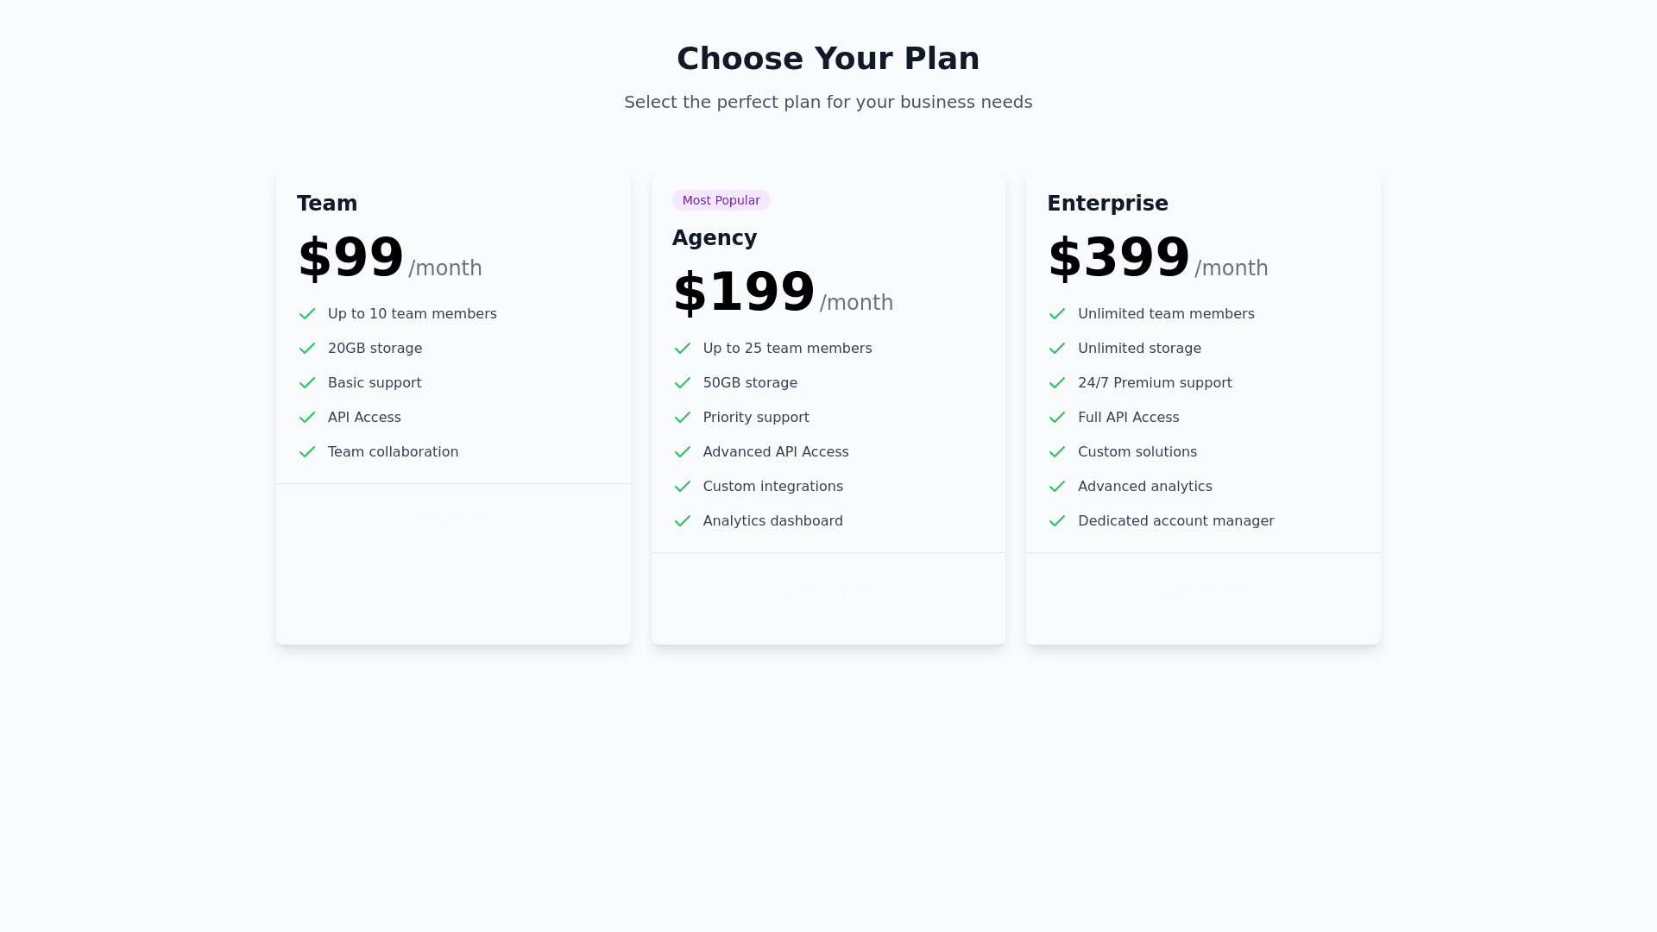Click checkmark beside Team collaboration feature
The image size is (1657, 932).
click(x=307, y=452)
